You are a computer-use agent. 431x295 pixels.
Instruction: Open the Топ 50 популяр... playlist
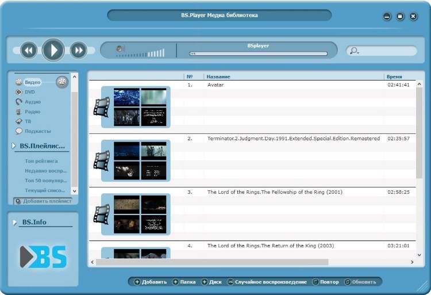pos(46,181)
